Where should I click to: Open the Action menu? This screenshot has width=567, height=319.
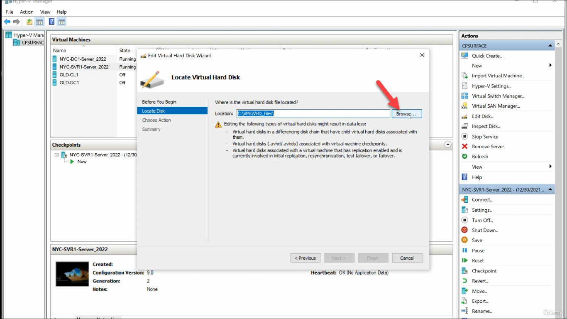(27, 12)
